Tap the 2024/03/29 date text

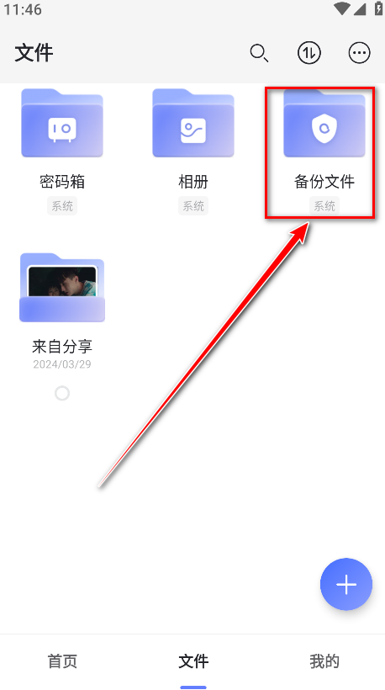click(62, 364)
